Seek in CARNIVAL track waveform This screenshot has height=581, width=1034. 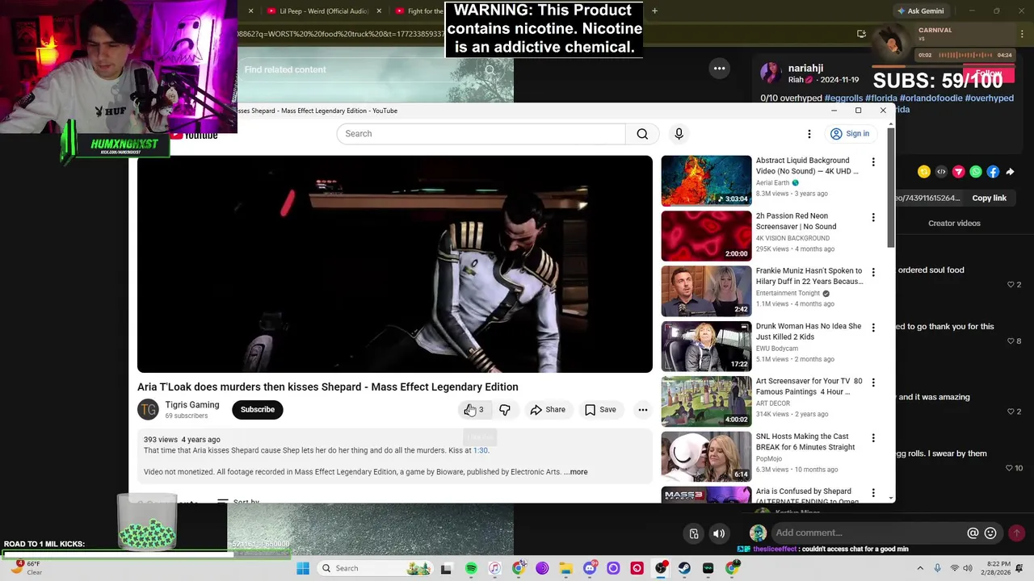point(965,55)
